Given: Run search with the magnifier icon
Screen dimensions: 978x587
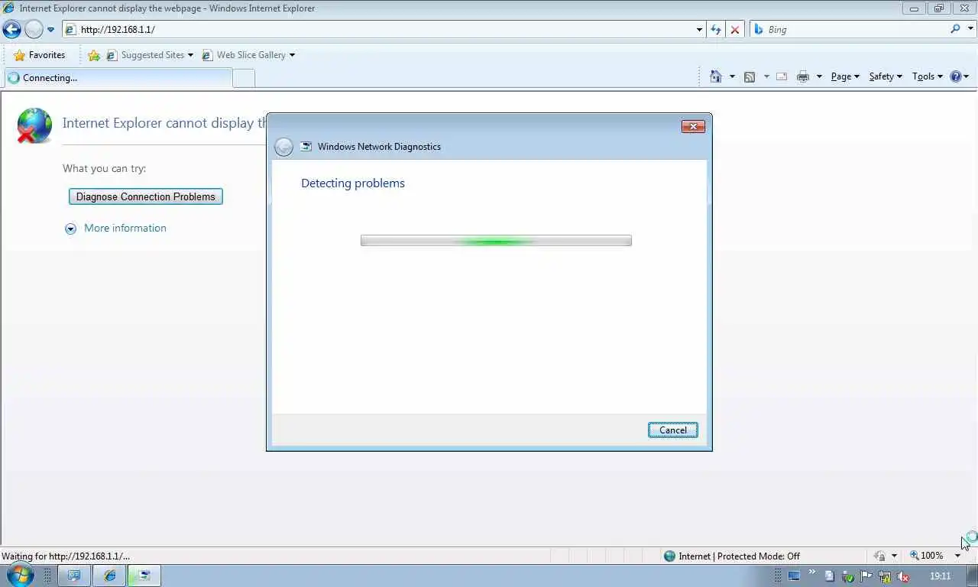Looking at the screenshot, I should [955, 29].
